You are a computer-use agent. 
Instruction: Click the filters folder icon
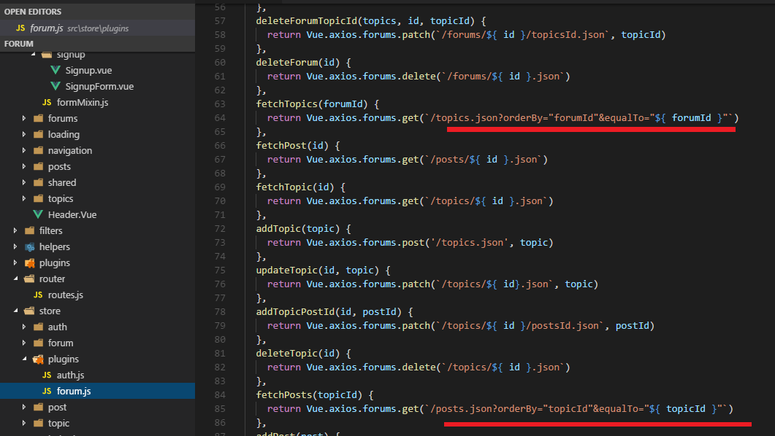pos(30,231)
